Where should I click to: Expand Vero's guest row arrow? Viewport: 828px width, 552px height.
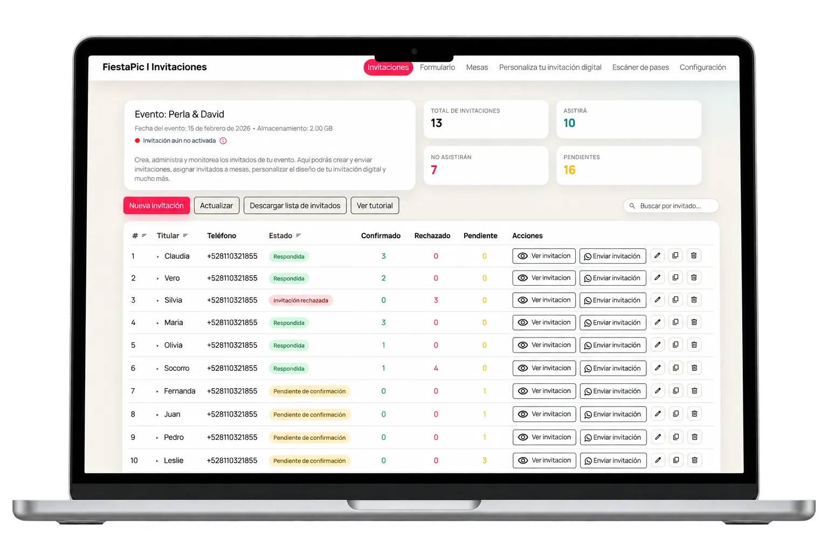click(157, 279)
